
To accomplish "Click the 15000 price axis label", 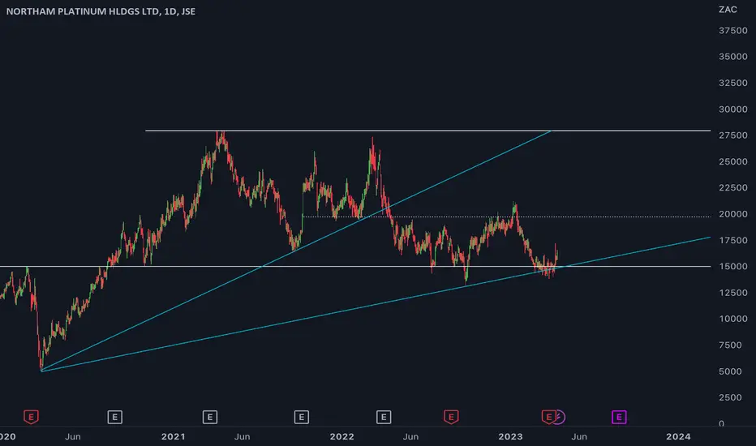I will (732, 266).
